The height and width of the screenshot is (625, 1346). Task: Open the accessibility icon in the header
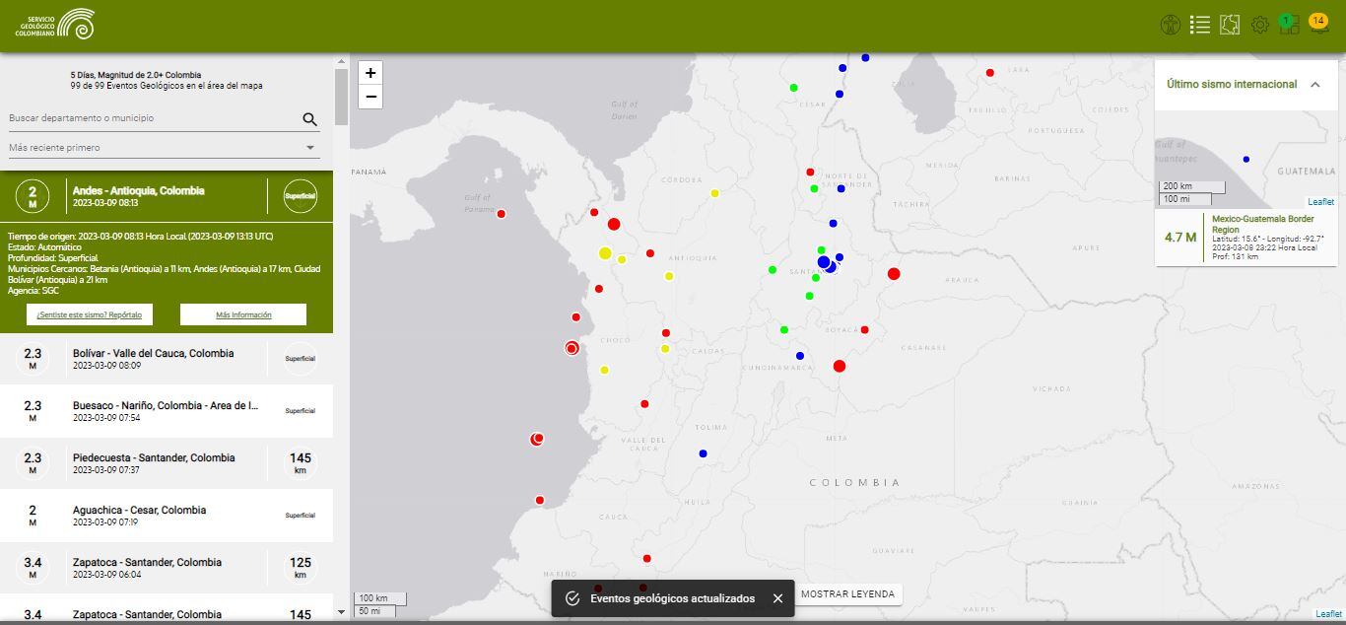1172,25
